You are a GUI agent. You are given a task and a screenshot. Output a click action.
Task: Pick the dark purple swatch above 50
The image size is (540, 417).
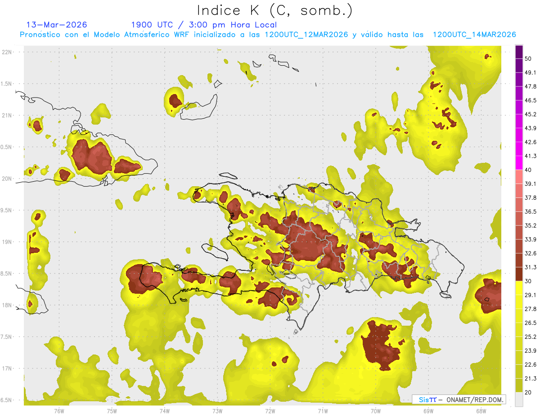[519, 52]
